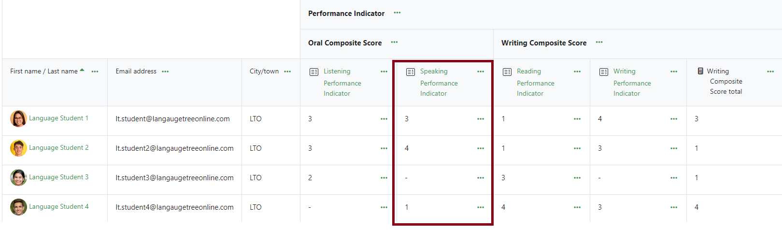
Task: Open grade actions for Student 2 Listening score
Action: (x=384, y=148)
